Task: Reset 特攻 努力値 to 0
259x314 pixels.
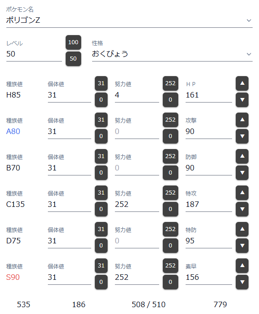Action: pos(170,209)
